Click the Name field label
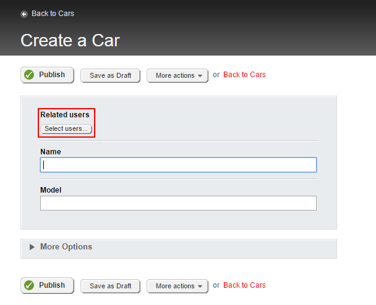Image resolution: width=376 pixels, height=305 pixels. 51,151
